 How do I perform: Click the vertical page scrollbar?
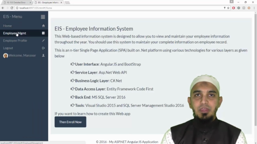[x=255, y=70]
